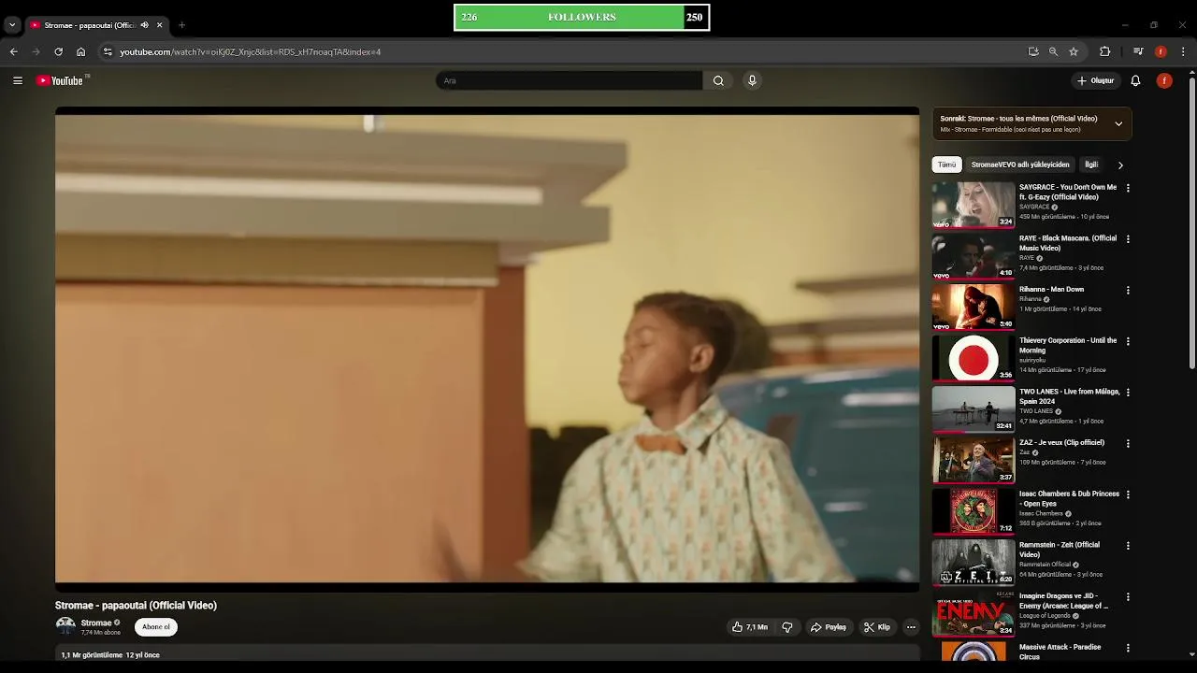This screenshot has width=1197, height=673.
Task: Open options for Massive Attack Paradise Circus
Action: pos(1128,648)
